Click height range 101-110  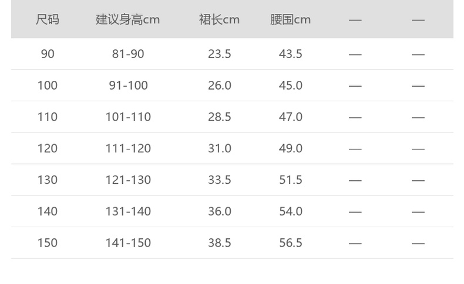(x=128, y=117)
